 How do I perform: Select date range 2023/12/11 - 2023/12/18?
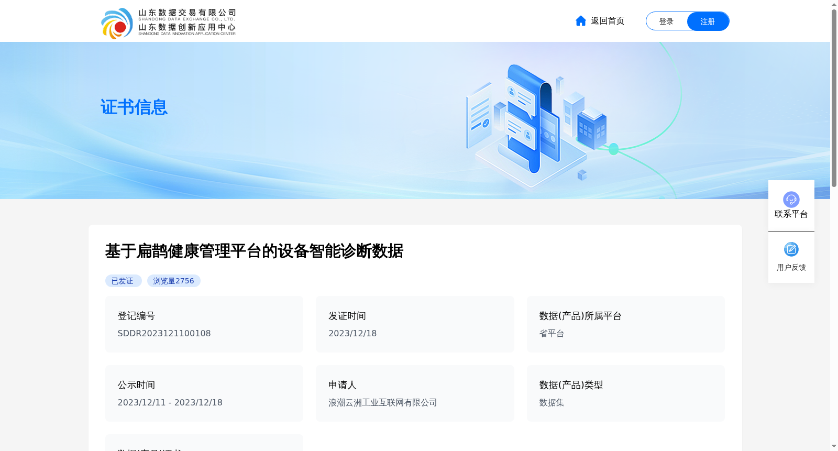170,403
